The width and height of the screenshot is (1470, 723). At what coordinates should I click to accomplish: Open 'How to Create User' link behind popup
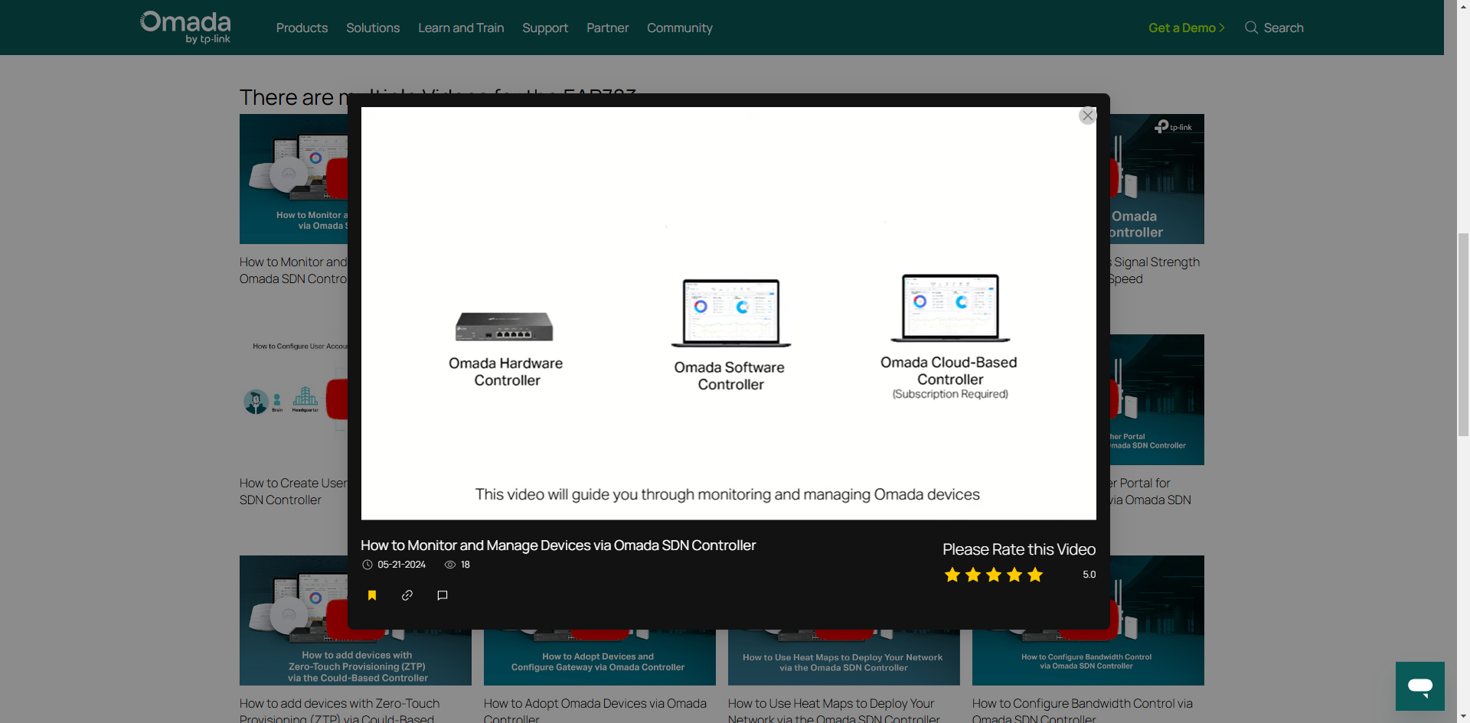[293, 491]
